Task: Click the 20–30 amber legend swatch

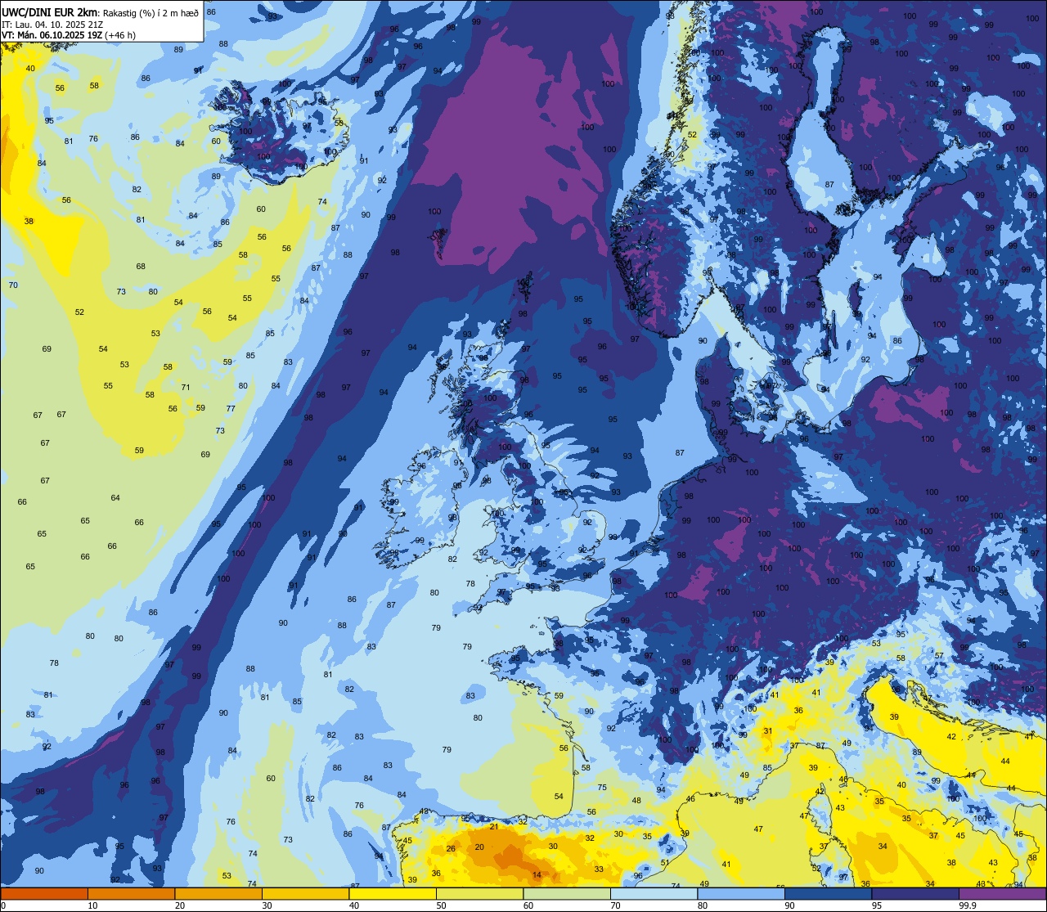Action: point(218,893)
